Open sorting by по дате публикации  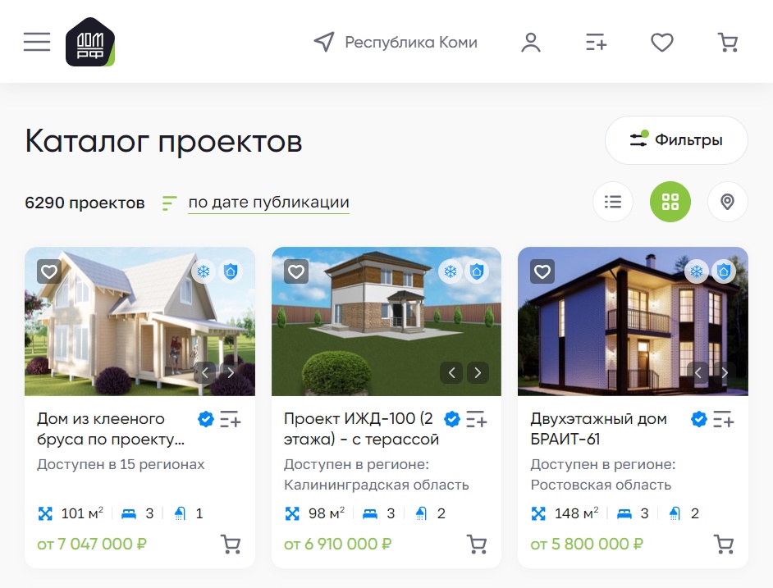[268, 202]
